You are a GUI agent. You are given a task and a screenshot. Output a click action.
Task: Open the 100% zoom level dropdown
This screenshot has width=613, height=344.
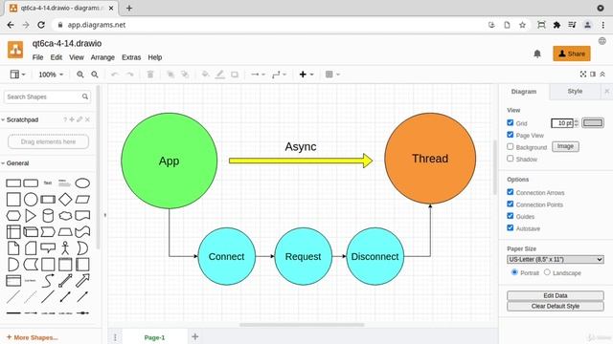[51, 75]
